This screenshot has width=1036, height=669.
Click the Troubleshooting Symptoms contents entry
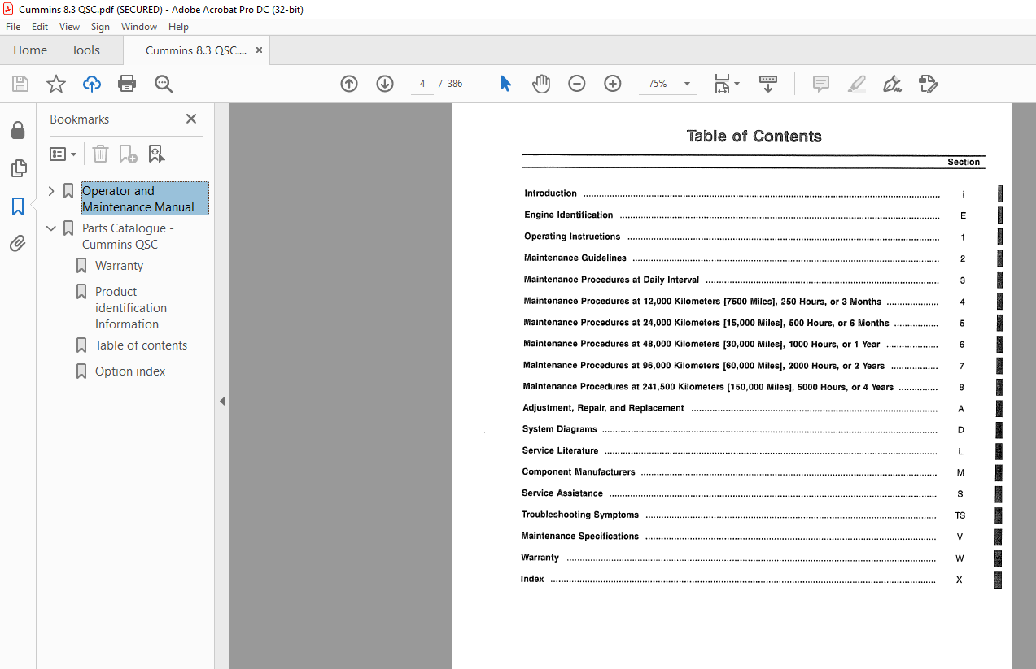point(580,515)
